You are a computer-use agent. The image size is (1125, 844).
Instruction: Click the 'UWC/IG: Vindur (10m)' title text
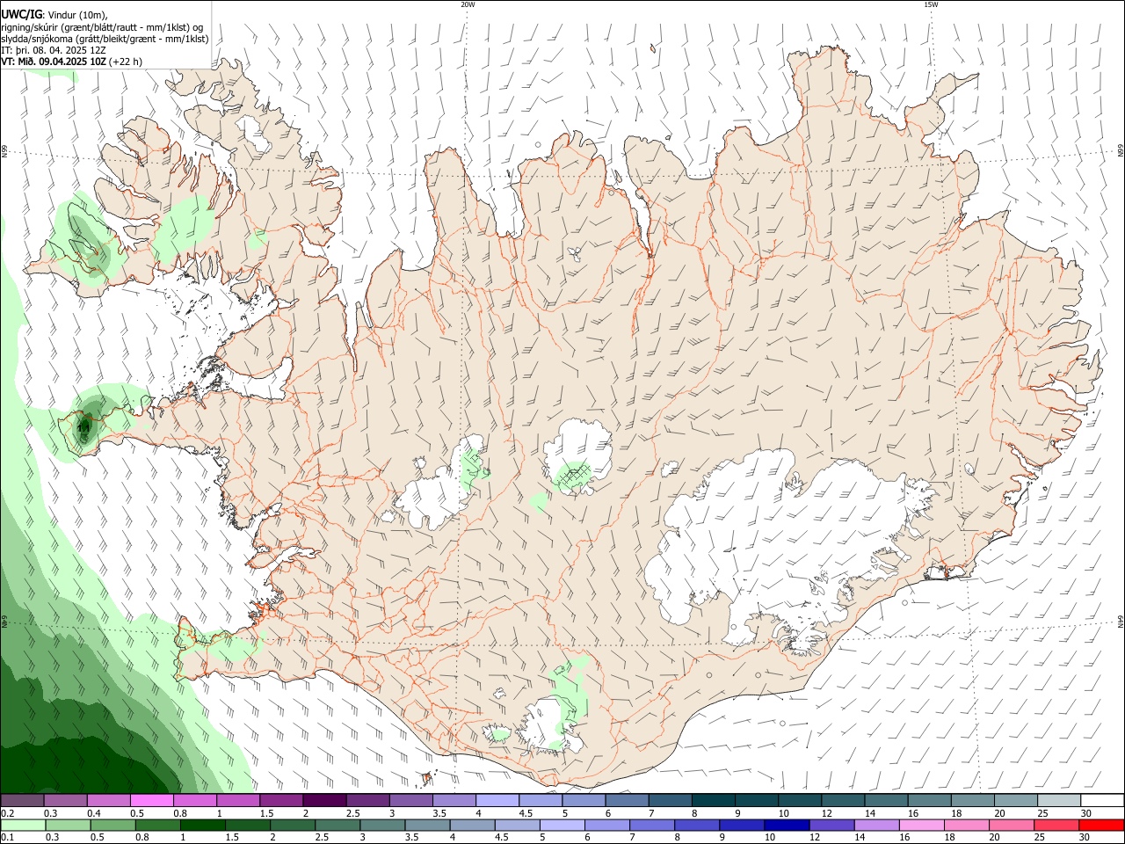point(54,14)
